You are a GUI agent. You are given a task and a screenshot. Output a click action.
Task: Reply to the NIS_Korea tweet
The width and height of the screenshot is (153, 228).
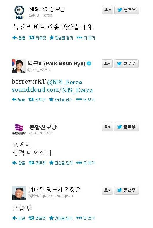click(x=19, y=38)
